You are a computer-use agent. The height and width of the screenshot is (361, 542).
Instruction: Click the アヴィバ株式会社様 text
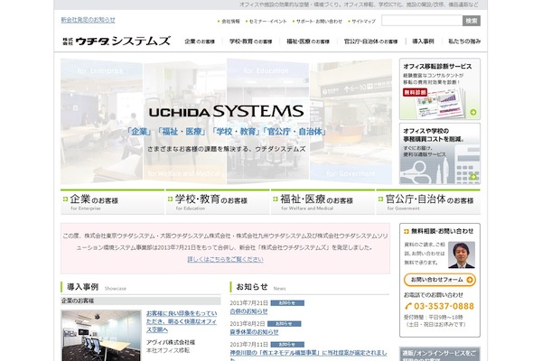pos(171,342)
